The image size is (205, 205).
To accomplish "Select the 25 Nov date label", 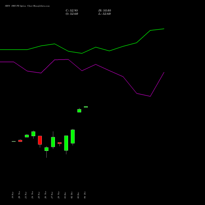I will coord(39,195).
